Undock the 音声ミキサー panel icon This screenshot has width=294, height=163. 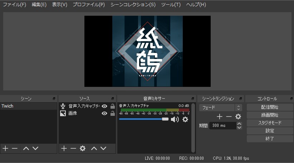pos(193,98)
